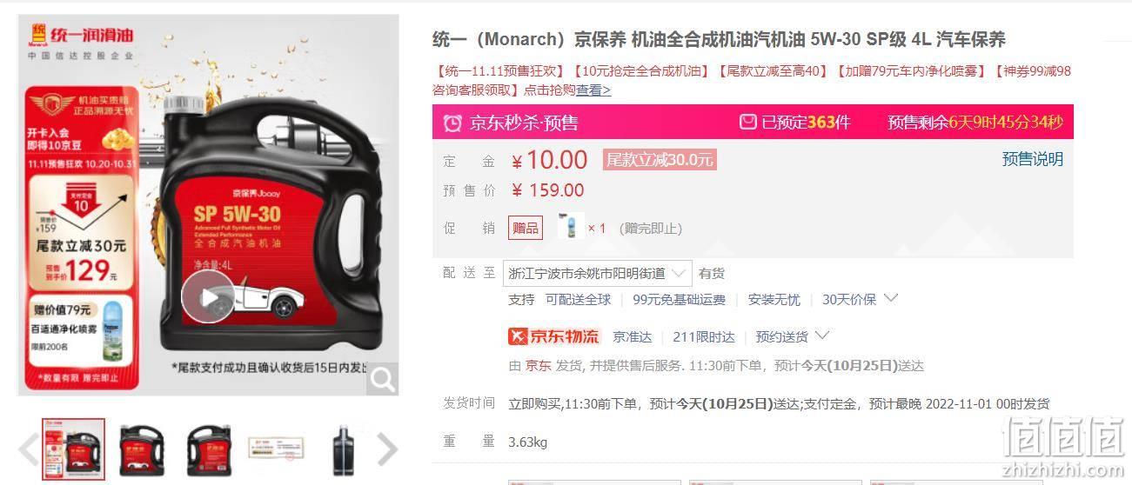Expand the 预约送货 options arrow
The height and width of the screenshot is (485, 1132).
point(821,336)
